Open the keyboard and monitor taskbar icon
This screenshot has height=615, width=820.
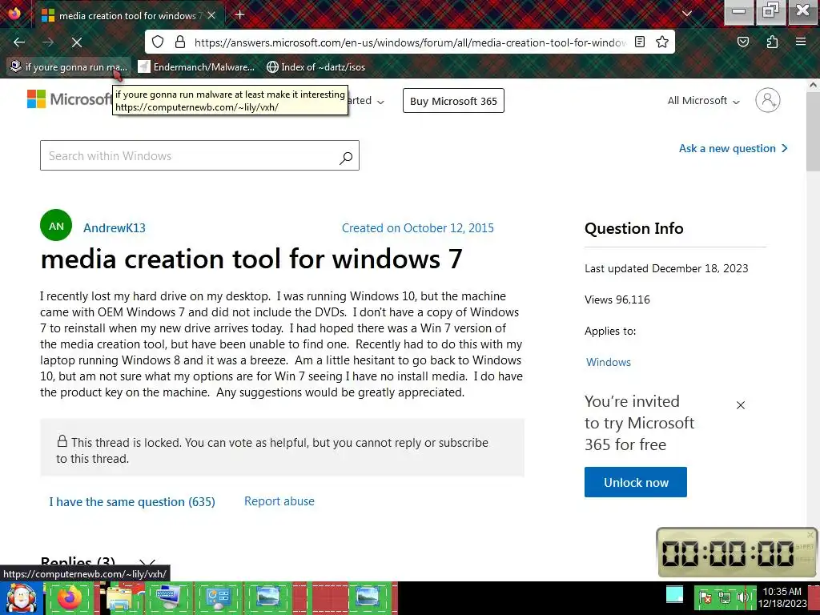point(168,597)
